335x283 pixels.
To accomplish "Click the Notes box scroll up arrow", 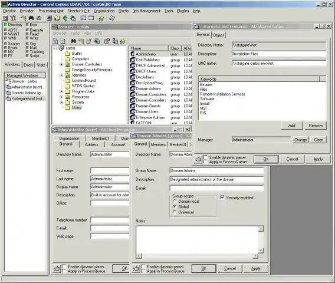I will click(261, 229).
